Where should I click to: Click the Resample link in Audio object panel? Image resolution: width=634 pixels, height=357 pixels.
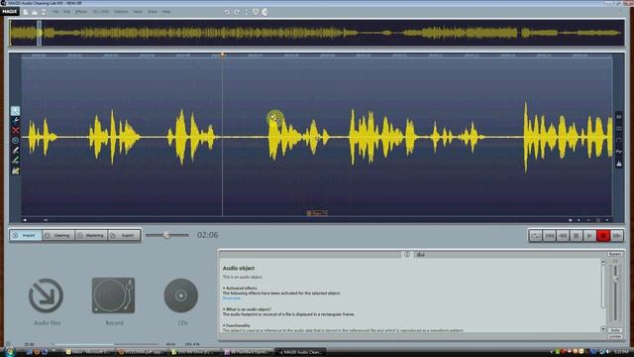pos(231,298)
